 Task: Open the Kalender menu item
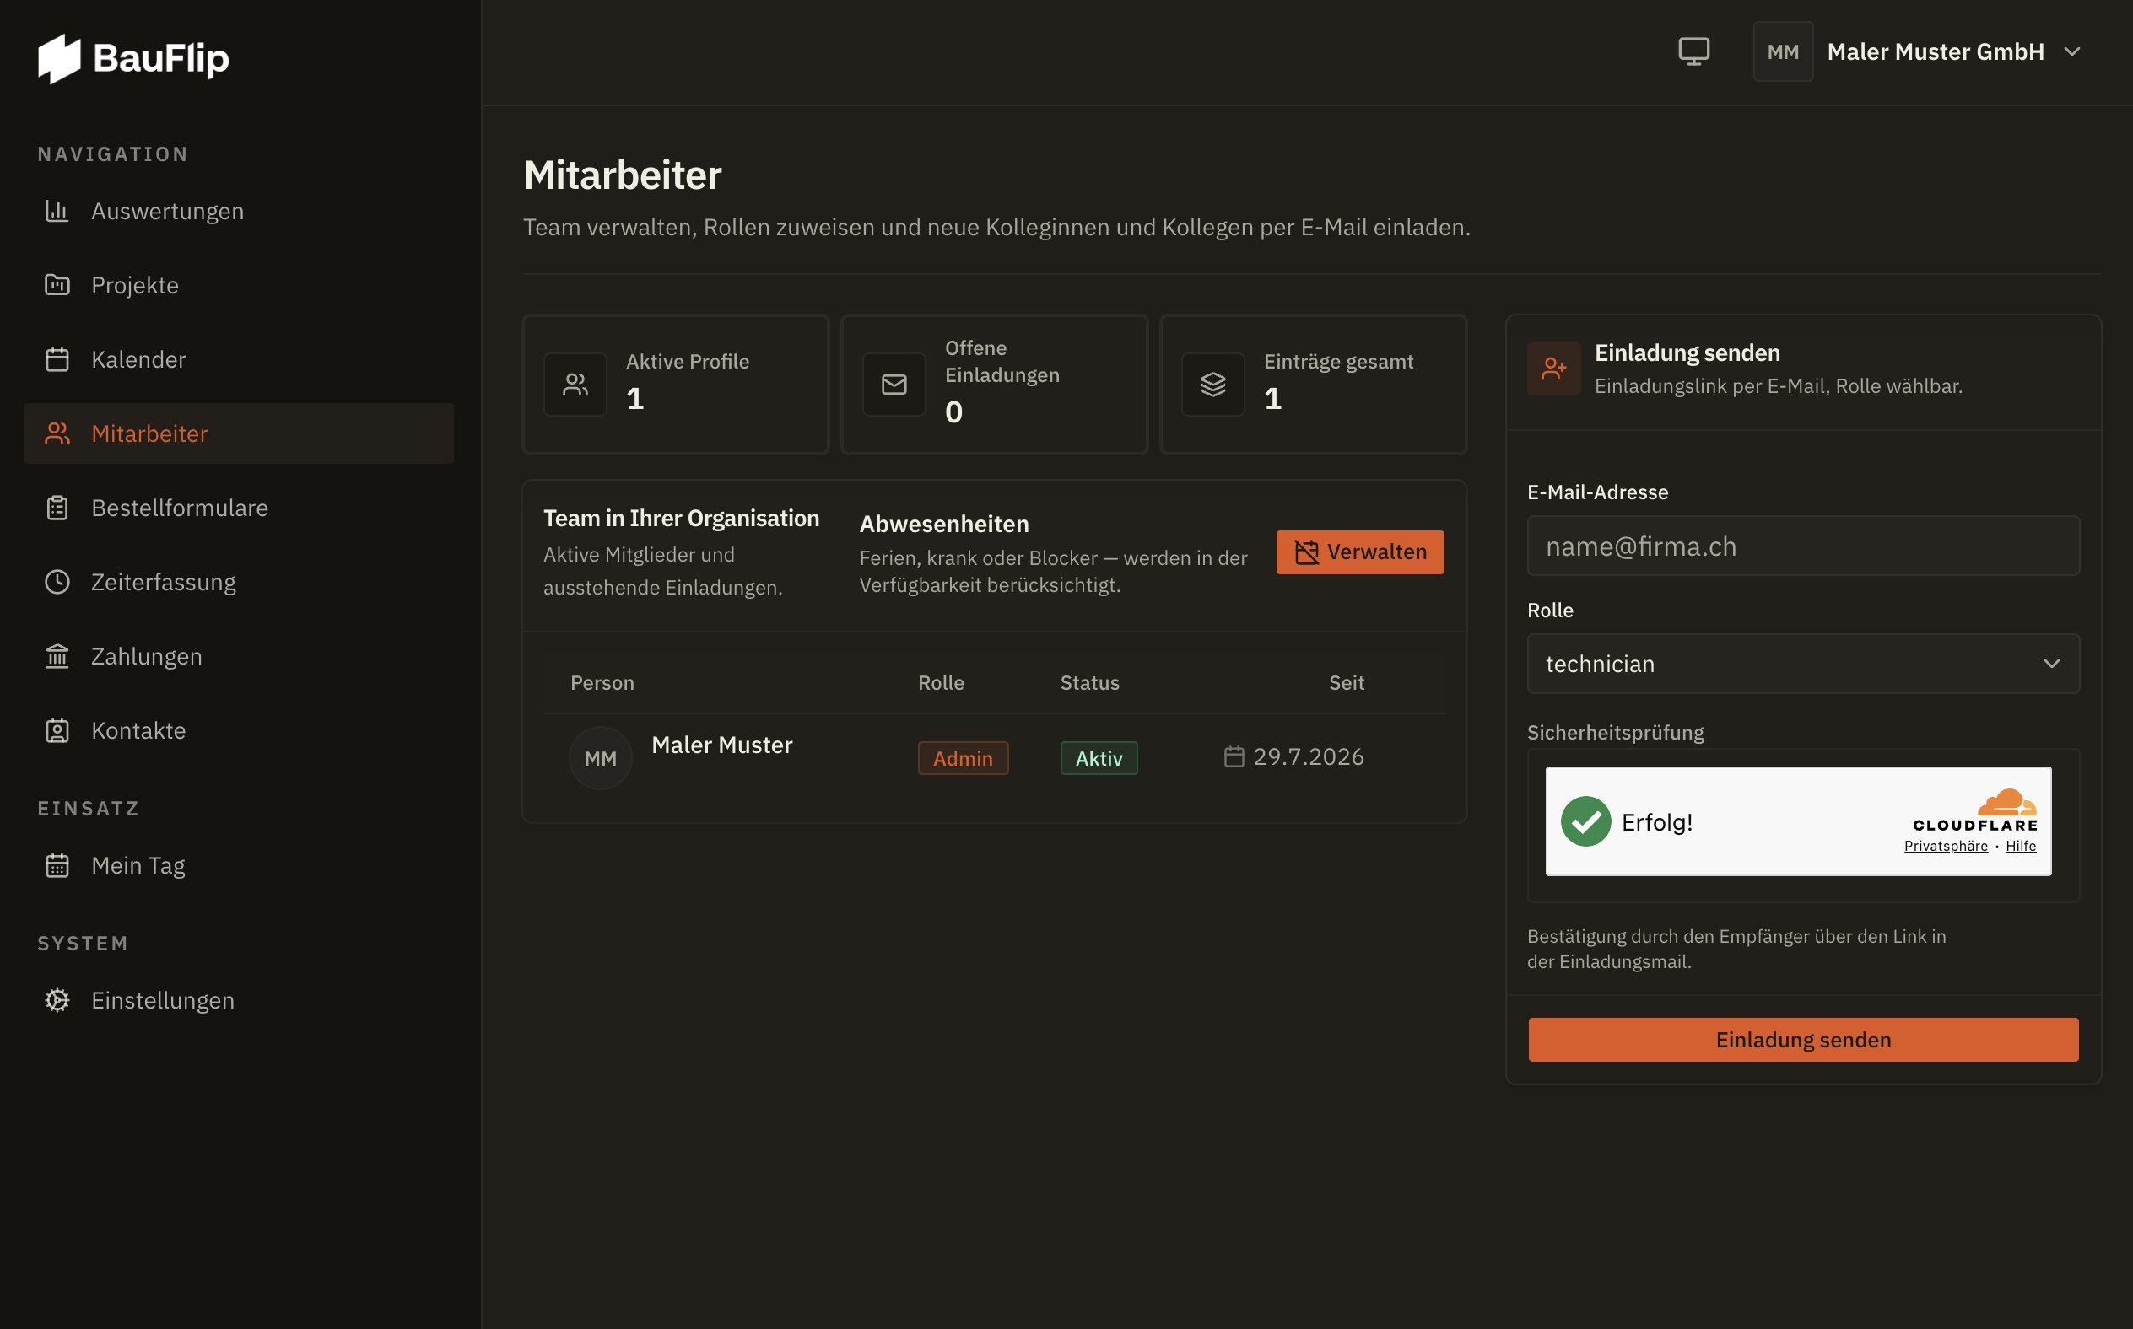238,359
